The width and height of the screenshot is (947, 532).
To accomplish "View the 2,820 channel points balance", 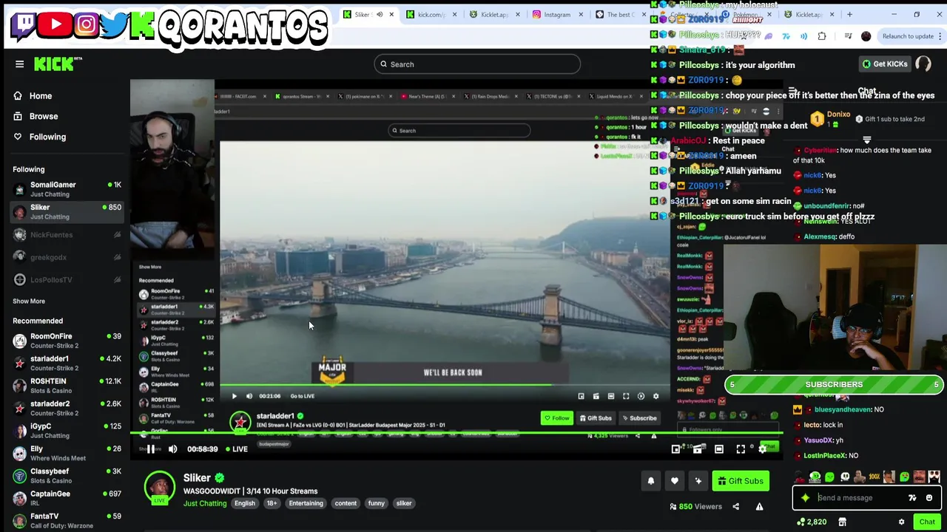I will point(812,522).
